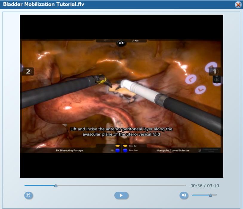
Task: Enter fullscreen mode for the video
Action: 28,196
